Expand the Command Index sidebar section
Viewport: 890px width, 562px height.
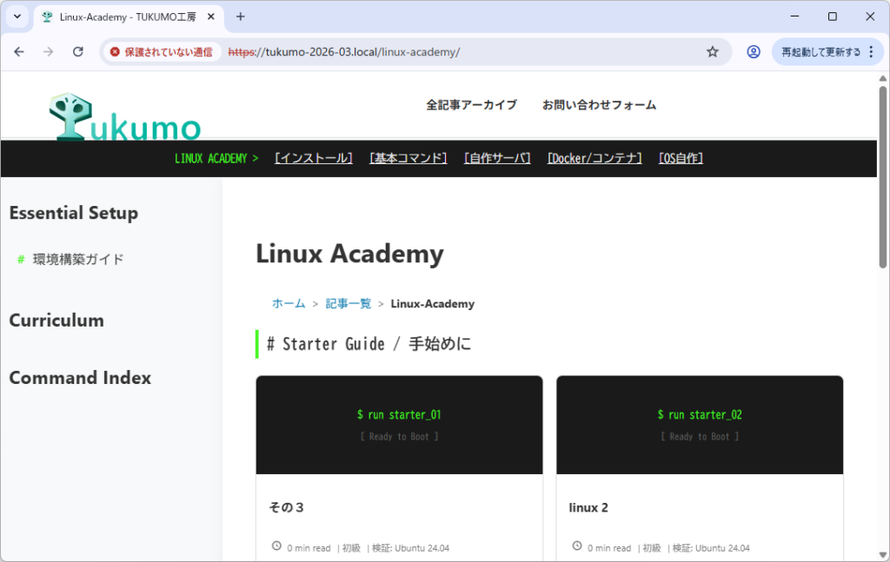coord(80,378)
